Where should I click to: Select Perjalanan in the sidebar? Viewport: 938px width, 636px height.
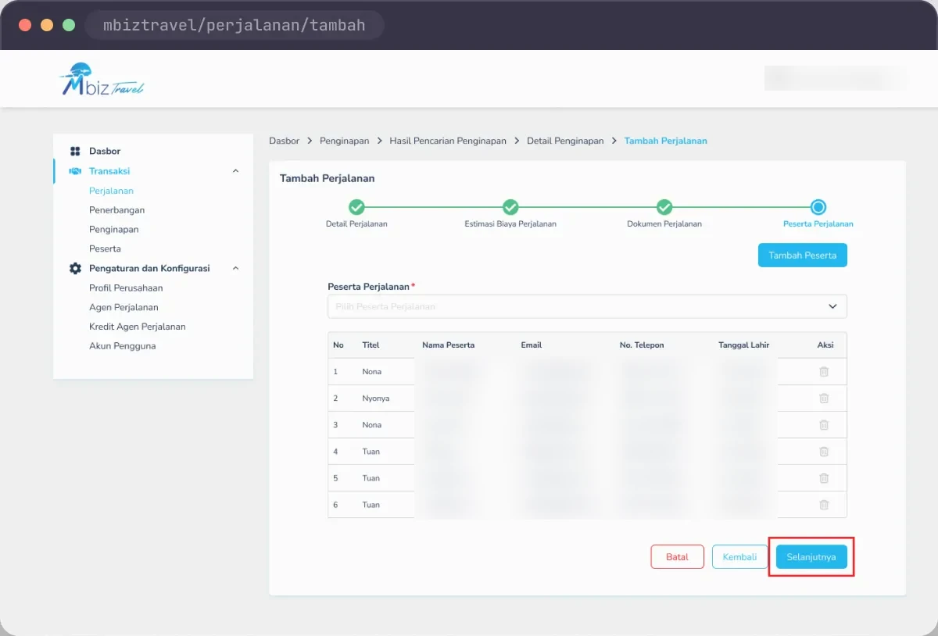[x=111, y=191]
